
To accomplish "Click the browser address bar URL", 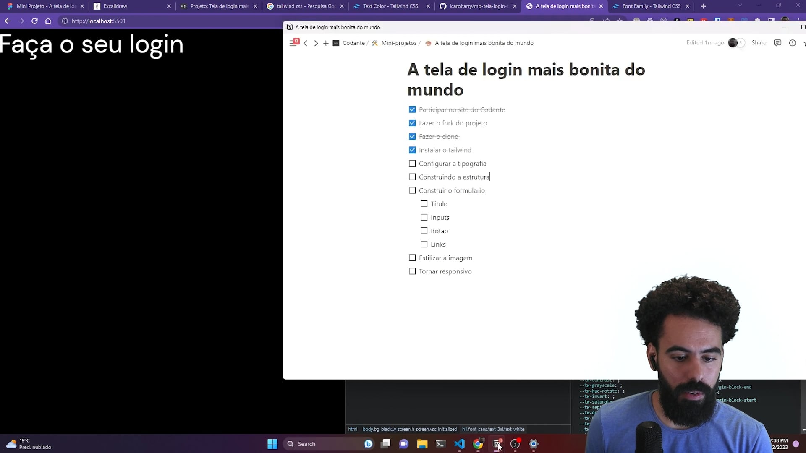I will tap(99, 21).
